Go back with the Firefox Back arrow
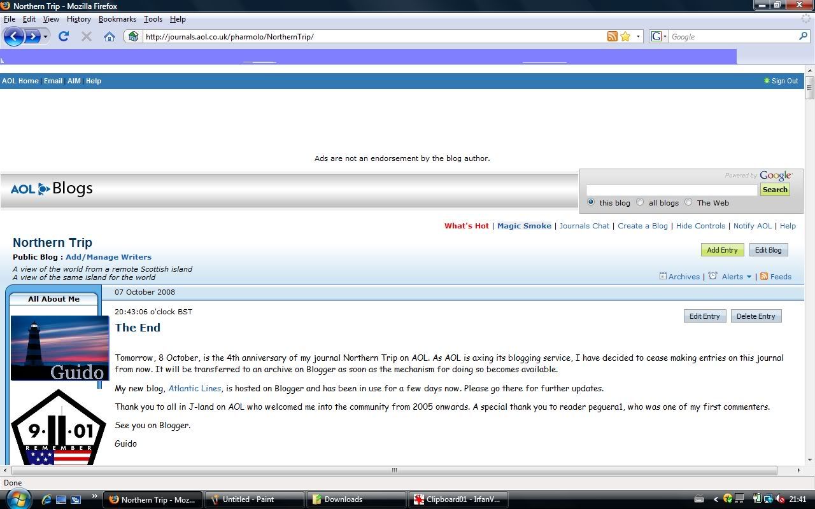Image resolution: width=815 pixels, height=509 pixels. point(14,36)
